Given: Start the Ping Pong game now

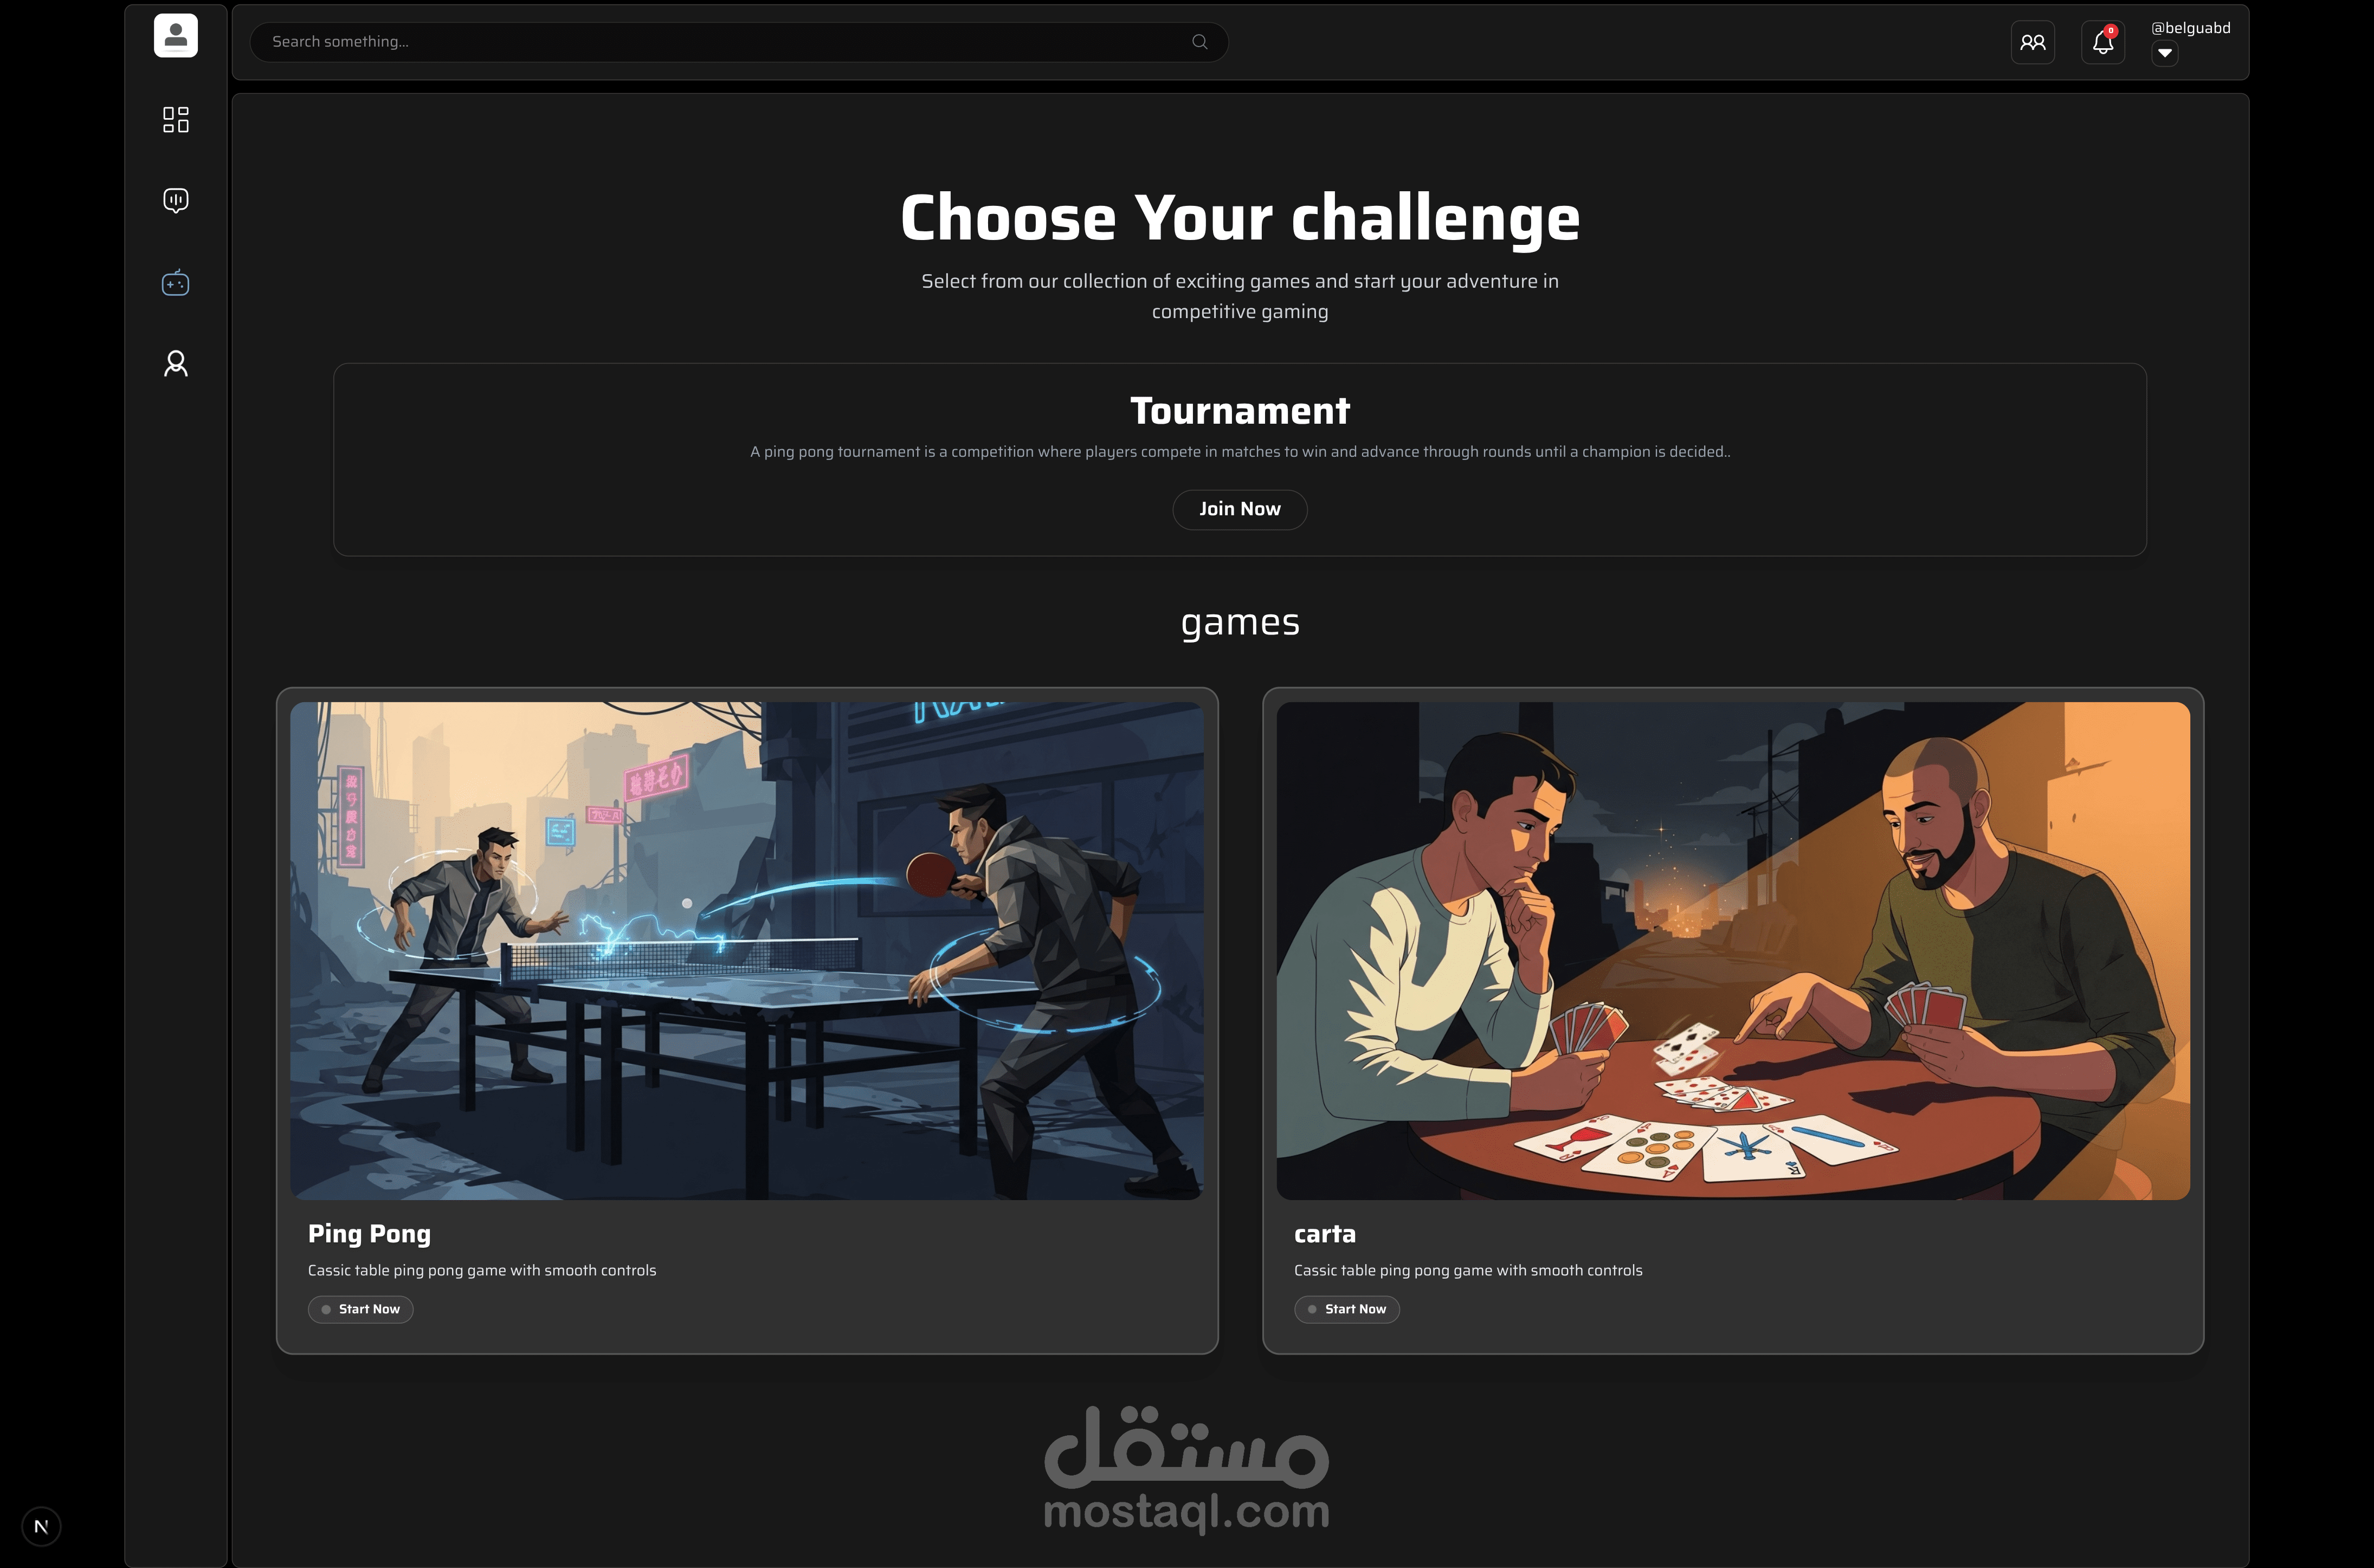Looking at the screenshot, I should (360, 1309).
